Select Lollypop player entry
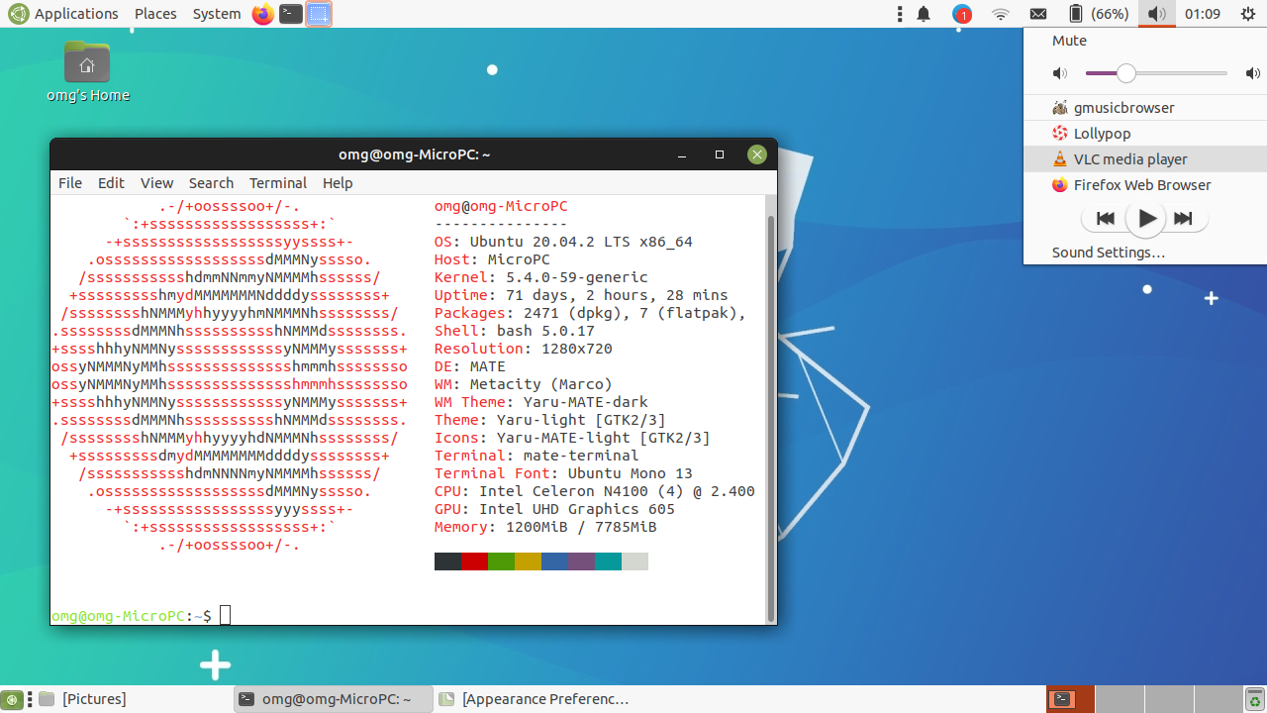 click(1145, 134)
